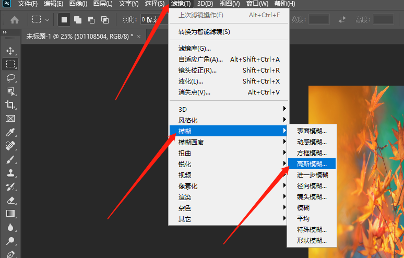Choose 方框模糊 from blur submenu
The image size is (404, 258).
click(312, 153)
